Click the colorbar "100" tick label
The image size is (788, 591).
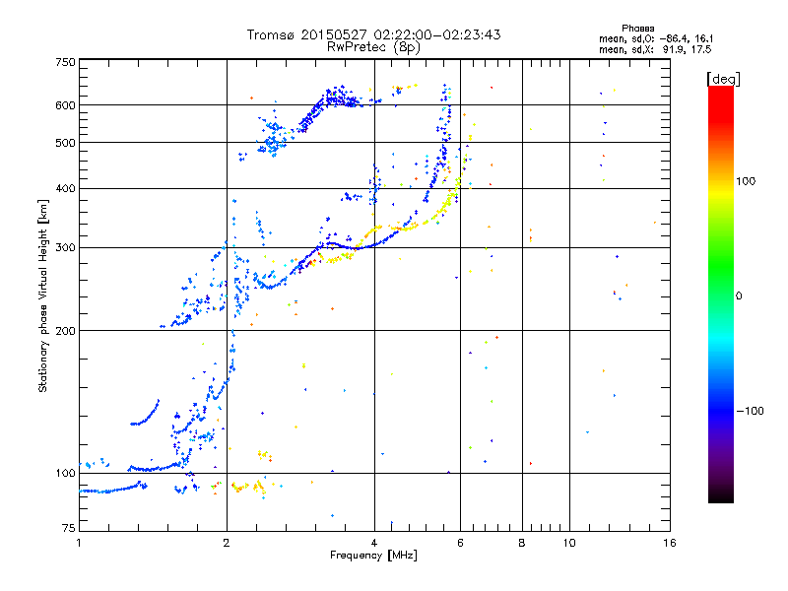pyautogui.click(x=746, y=181)
